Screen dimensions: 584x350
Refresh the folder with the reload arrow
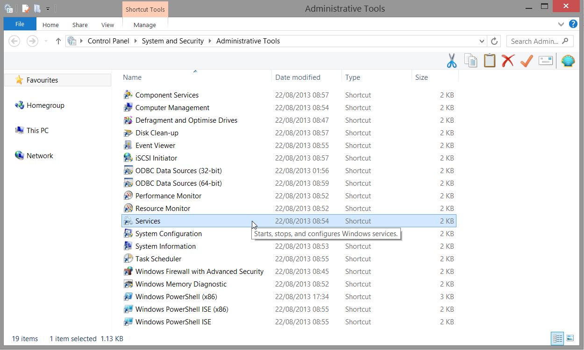pyautogui.click(x=494, y=41)
